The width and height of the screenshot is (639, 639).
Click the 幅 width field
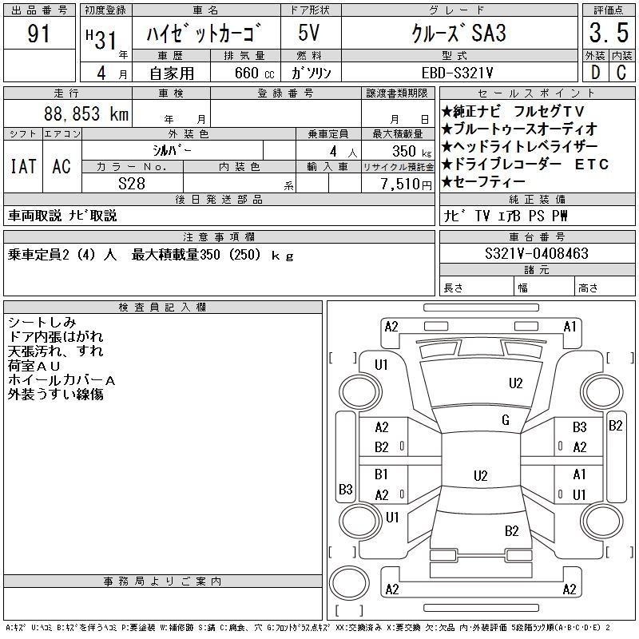[x=545, y=288]
